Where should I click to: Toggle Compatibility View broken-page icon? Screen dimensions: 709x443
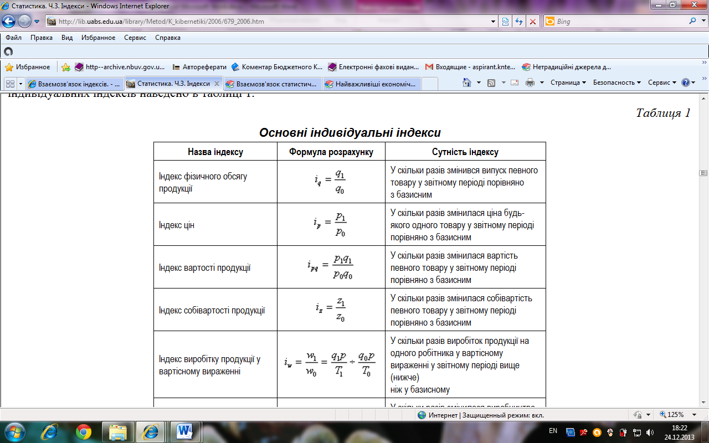click(x=506, y=22)
